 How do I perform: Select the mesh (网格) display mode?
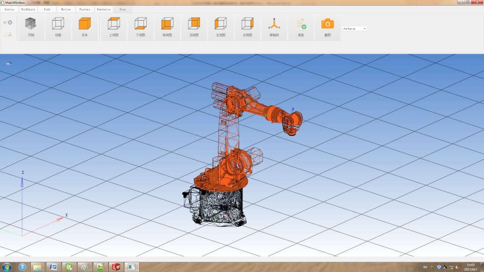pos(31,26)
